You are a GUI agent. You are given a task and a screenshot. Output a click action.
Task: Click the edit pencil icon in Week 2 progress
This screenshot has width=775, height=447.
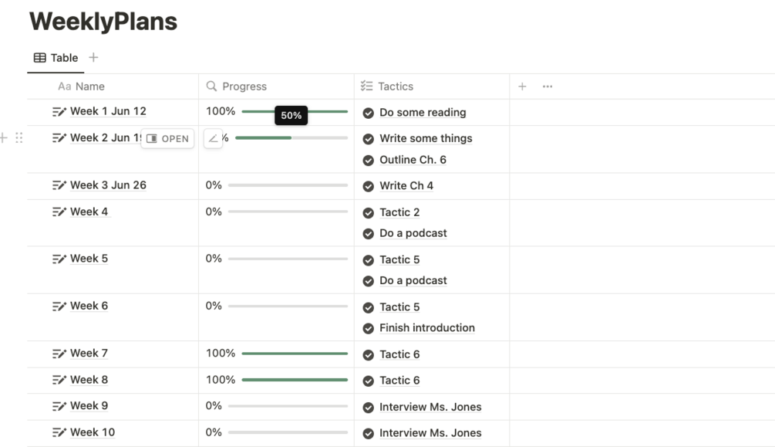(214, 139)
